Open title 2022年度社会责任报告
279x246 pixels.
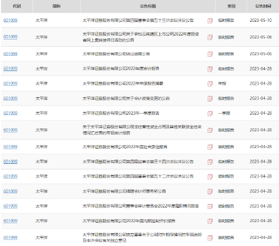point(125,147)
